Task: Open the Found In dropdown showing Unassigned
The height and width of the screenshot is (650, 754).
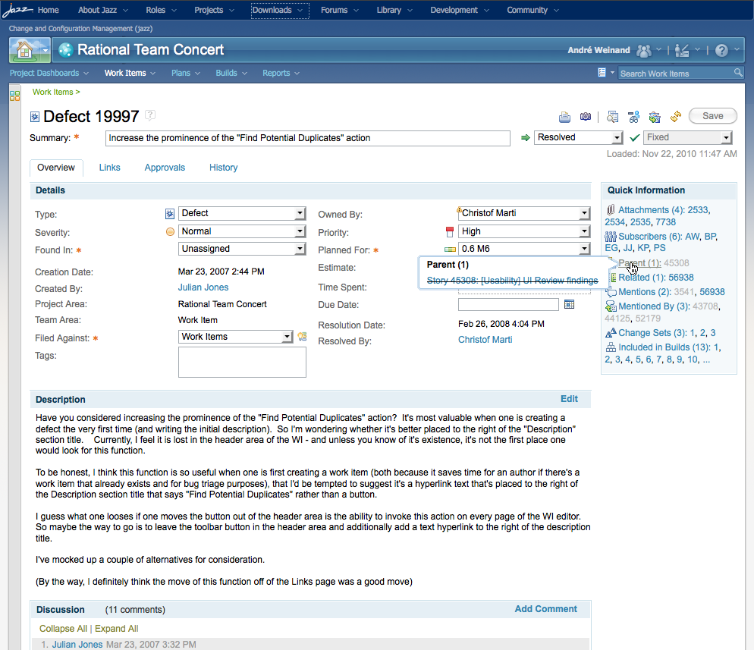Action: (242, 249)
